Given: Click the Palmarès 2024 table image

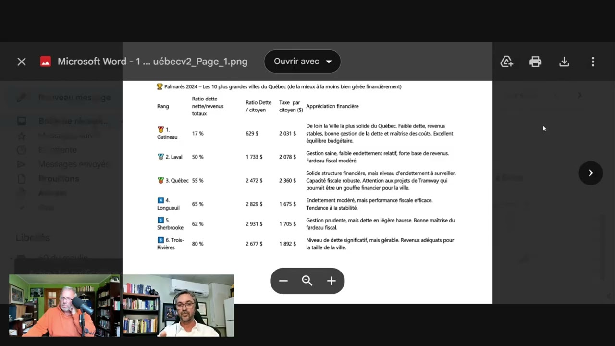Looking at the screenshot, I should click(307, 168).
